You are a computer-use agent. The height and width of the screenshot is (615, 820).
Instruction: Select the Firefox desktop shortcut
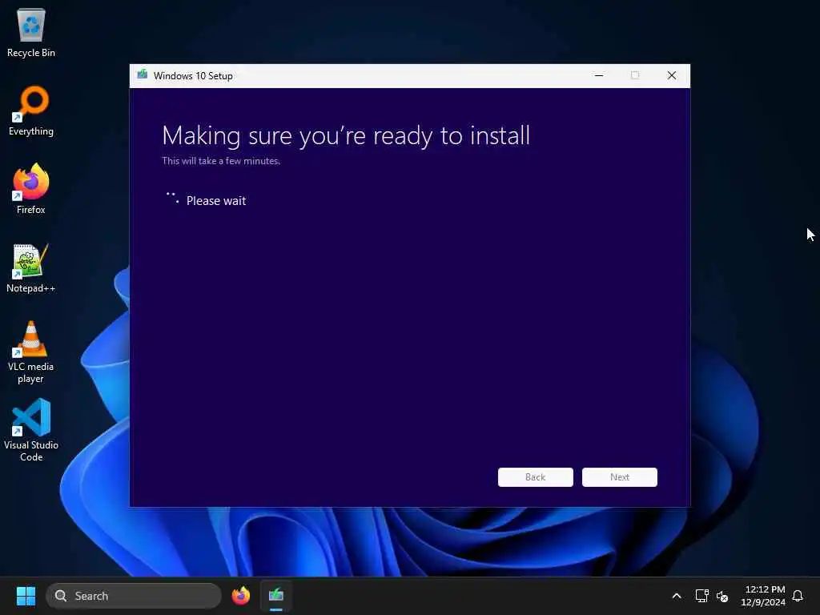coord(31,188)
